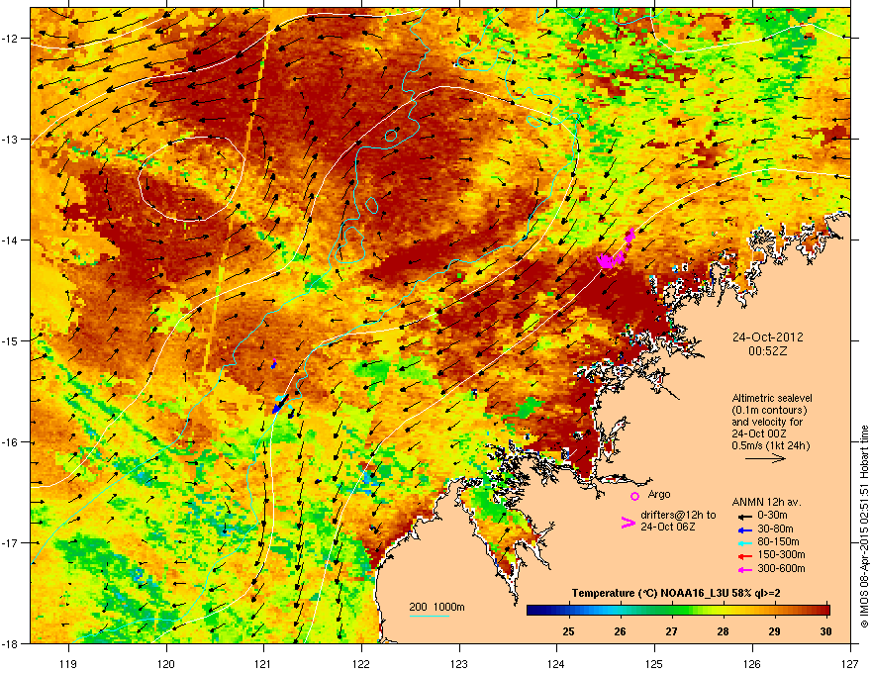Click the latitude axis label -14
871x673 pixels.
10,240
